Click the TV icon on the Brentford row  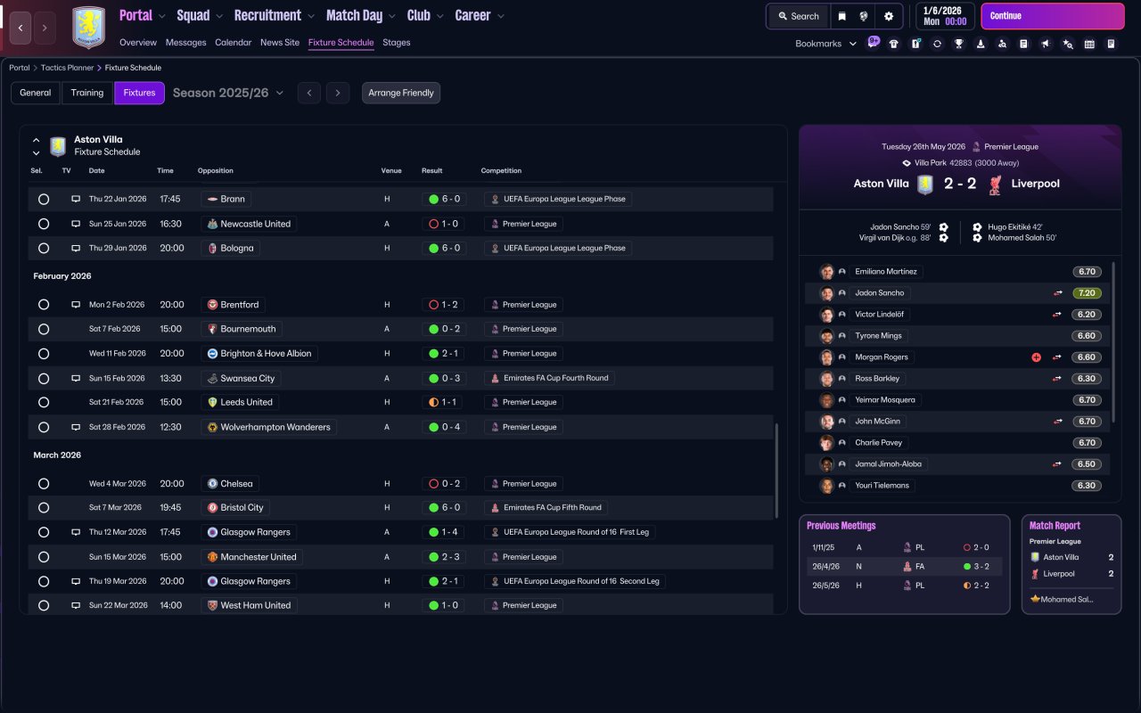pos(76,305)
